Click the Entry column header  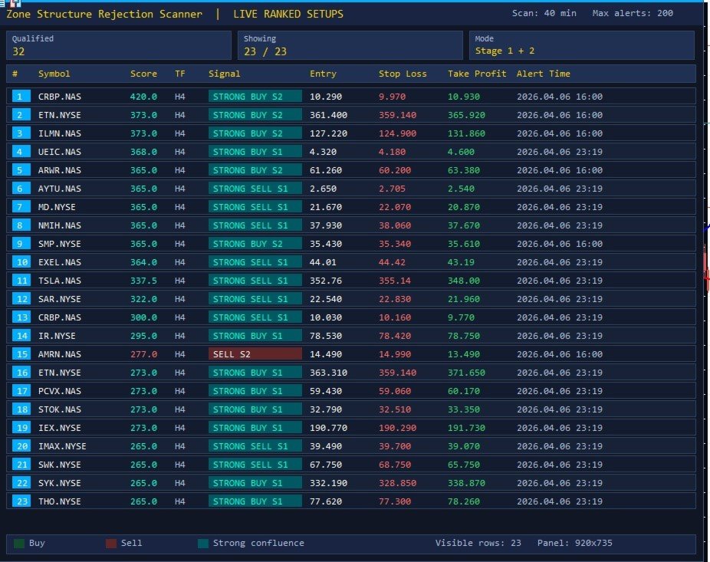(323, 74)
